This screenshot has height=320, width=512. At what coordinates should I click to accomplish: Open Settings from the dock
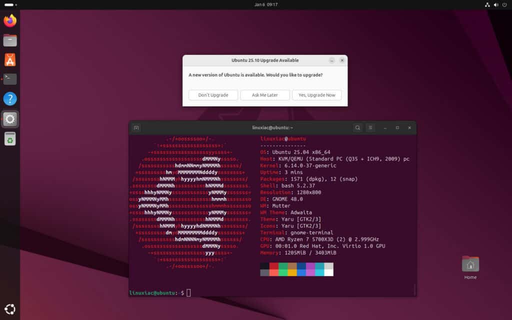click(x=10, y=119)
